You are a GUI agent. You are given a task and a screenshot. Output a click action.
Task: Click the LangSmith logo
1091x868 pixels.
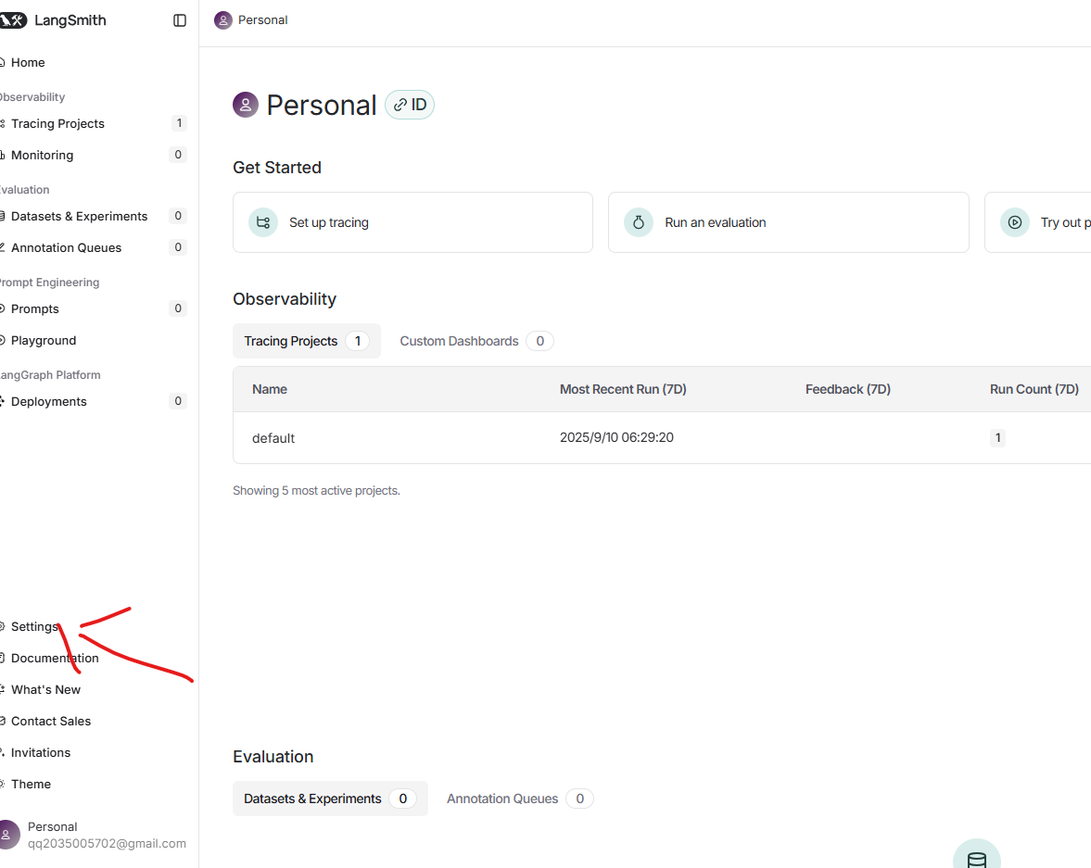(x=53, y=20)
